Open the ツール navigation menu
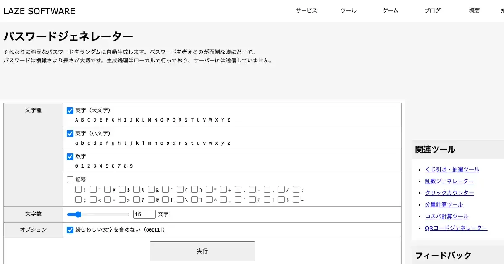 point(348,11)
